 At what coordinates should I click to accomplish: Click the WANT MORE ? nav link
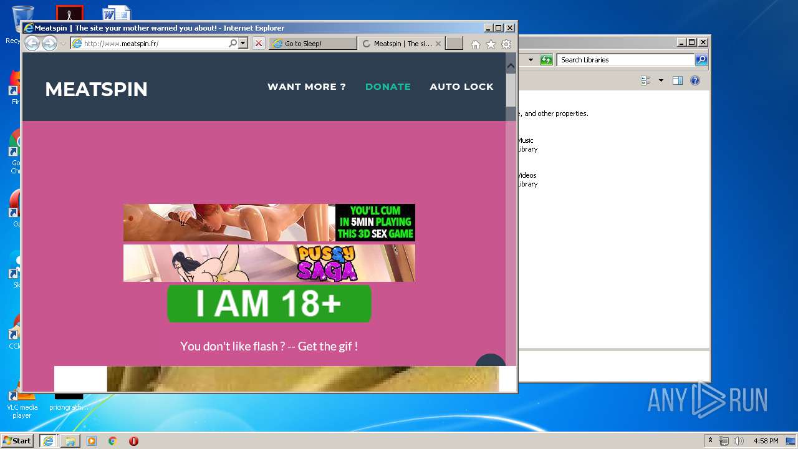click(x=307, y=87)
